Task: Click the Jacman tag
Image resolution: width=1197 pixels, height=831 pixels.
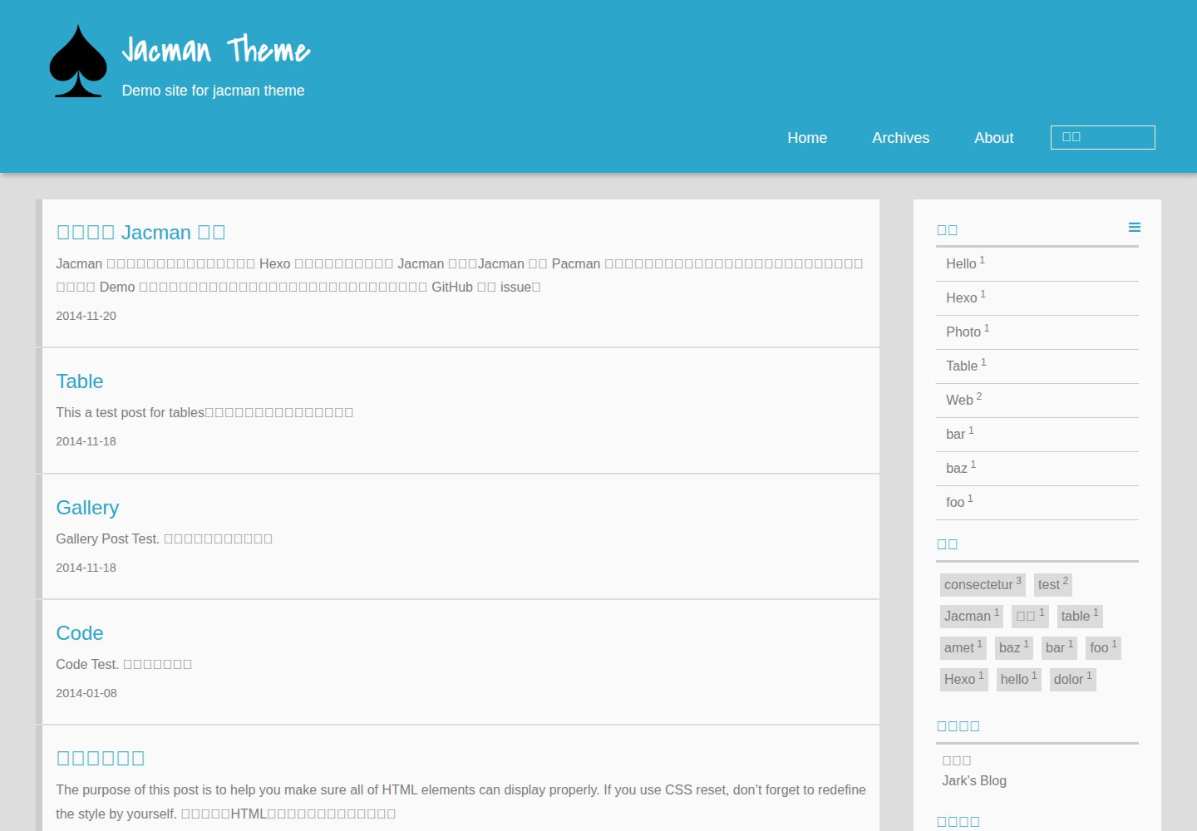Action: point(972,617)
